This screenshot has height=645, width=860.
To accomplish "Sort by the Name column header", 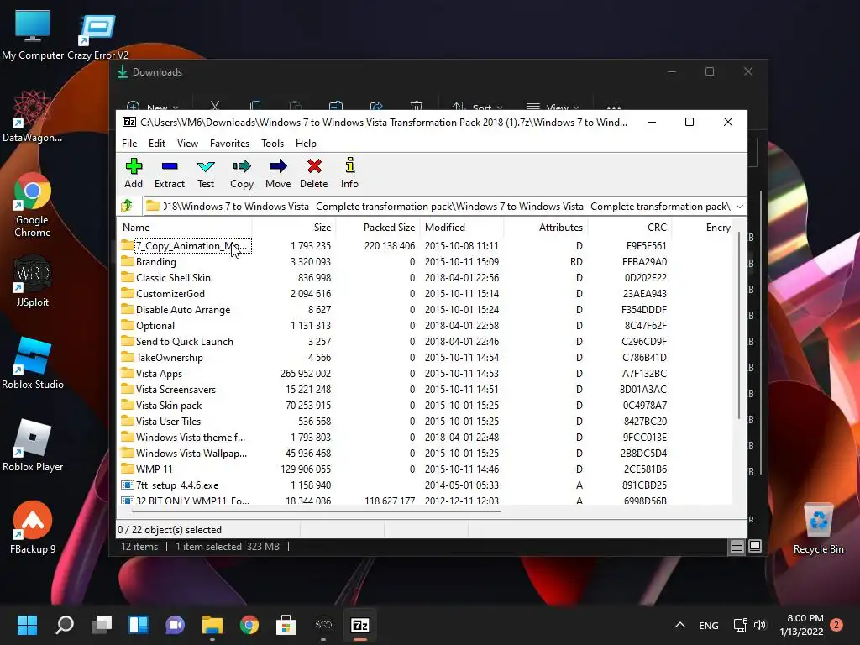I will [x=185, y=227].
